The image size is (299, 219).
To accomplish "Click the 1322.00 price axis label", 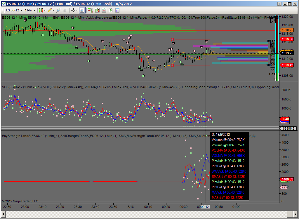I will click(x=287, y=17).
